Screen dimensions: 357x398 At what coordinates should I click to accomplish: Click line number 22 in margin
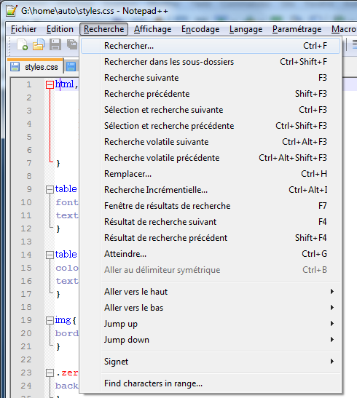click(x=26, y=359)
